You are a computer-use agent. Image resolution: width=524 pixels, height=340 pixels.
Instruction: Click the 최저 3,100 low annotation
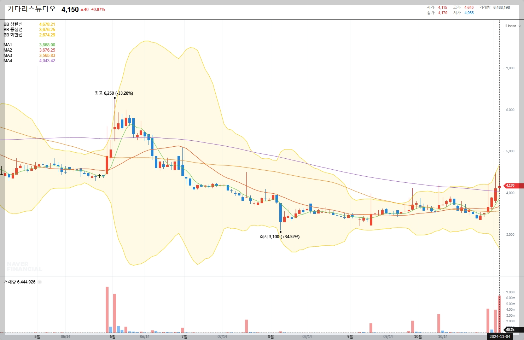[x=279, y=237]
